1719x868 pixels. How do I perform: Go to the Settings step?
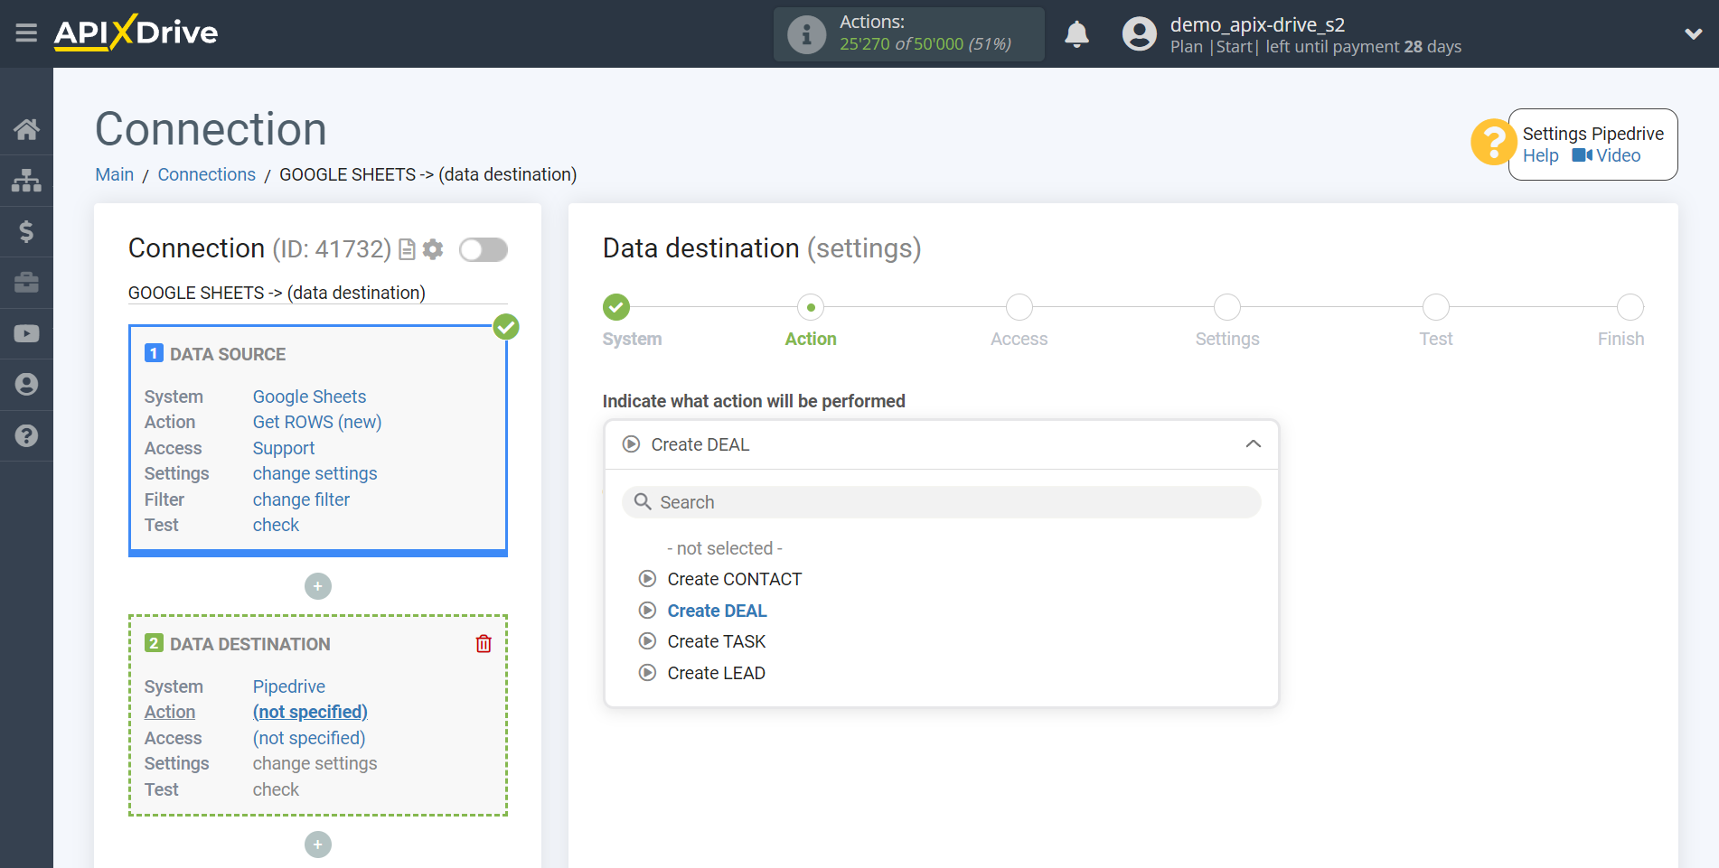point(1227,307)
